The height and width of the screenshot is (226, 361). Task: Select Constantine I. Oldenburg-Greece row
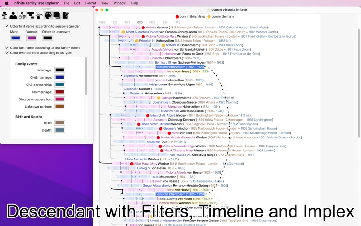click(195, 102)
